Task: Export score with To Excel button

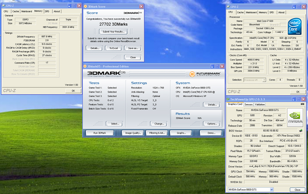Action: point(114,48)
